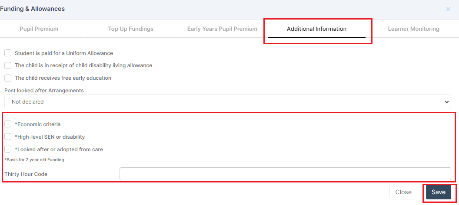The height and width of the screenshot is (205, 459).
Task: Check the free early education box
Action: click(x=8, y=78)
